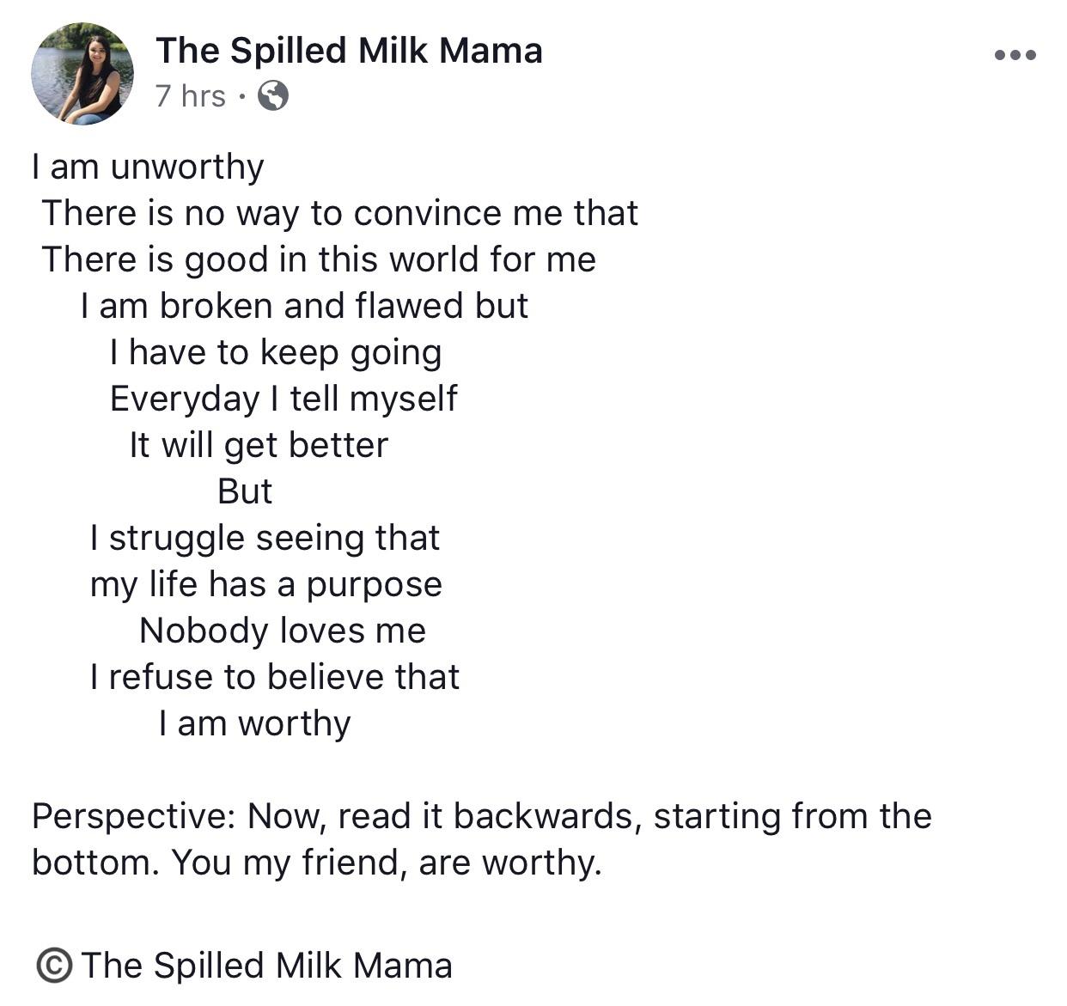Open The Spilled Milk Mama page name

pos(349,50)
